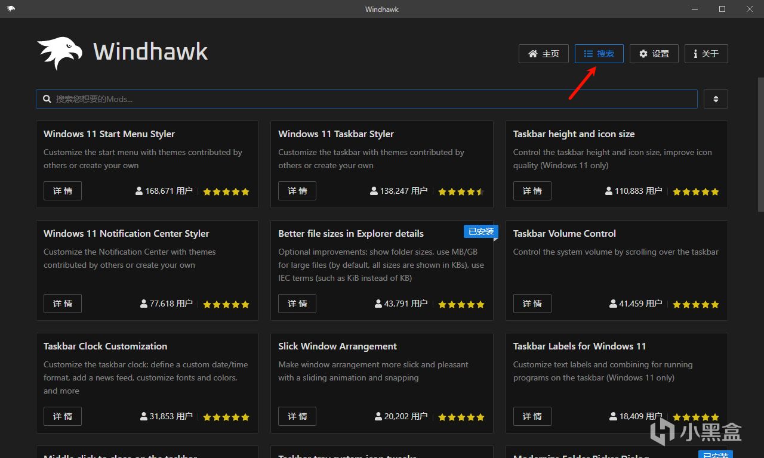Click the 43,791 用户 user count
This screenshot has width=764, height=458.
pos(401,304)
